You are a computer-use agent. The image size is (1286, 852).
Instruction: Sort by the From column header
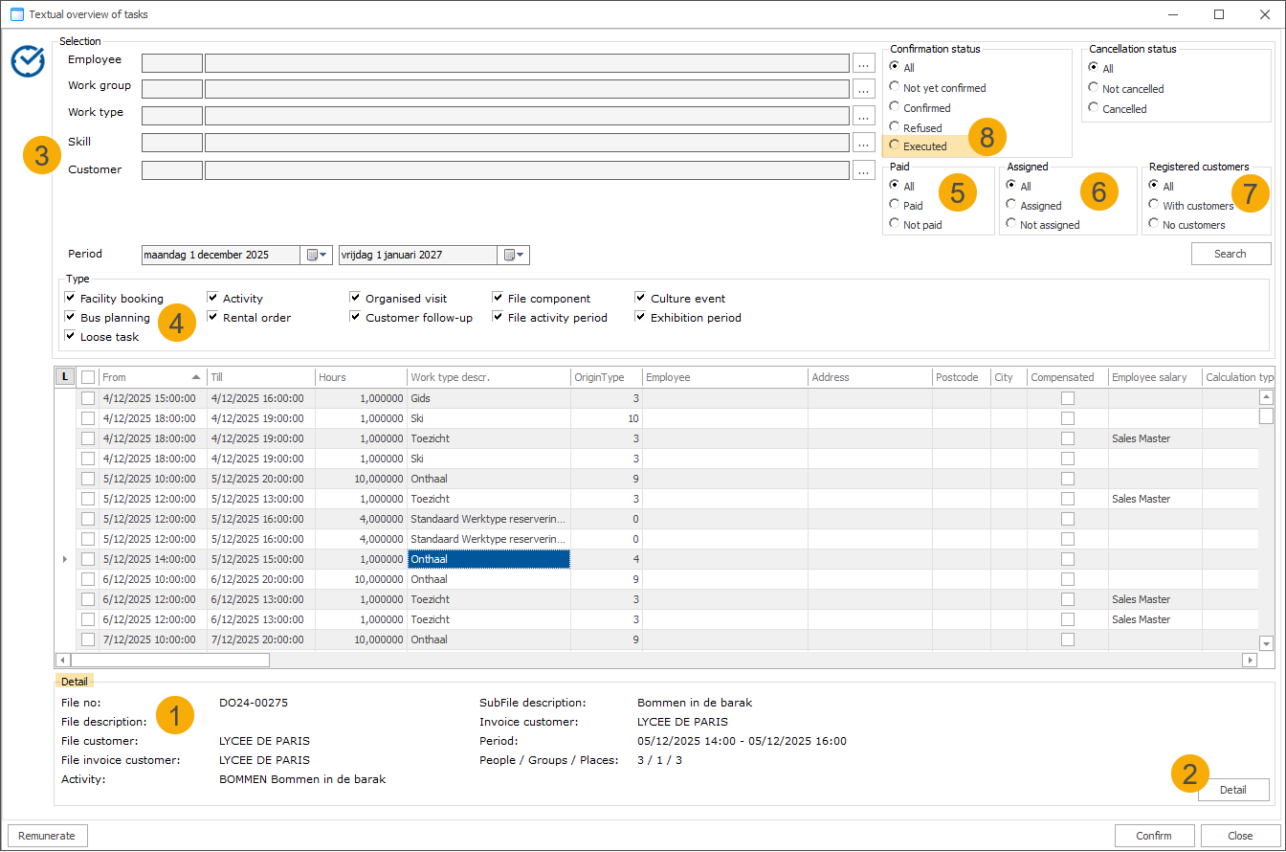pyautogui.click(x=152, y=377)
